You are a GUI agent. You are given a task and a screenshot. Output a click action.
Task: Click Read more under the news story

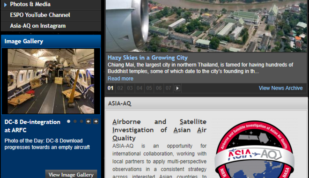coord(120,78)
